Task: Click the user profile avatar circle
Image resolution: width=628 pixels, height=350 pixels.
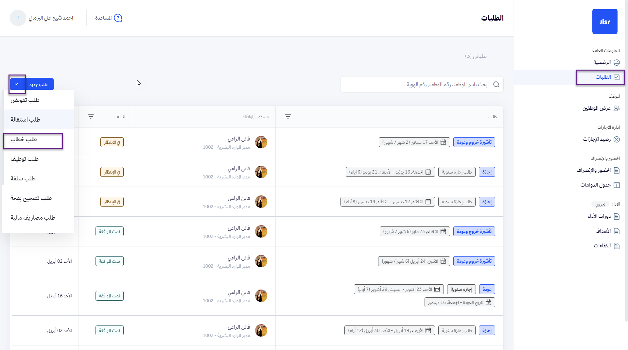Action: [18, 18]
